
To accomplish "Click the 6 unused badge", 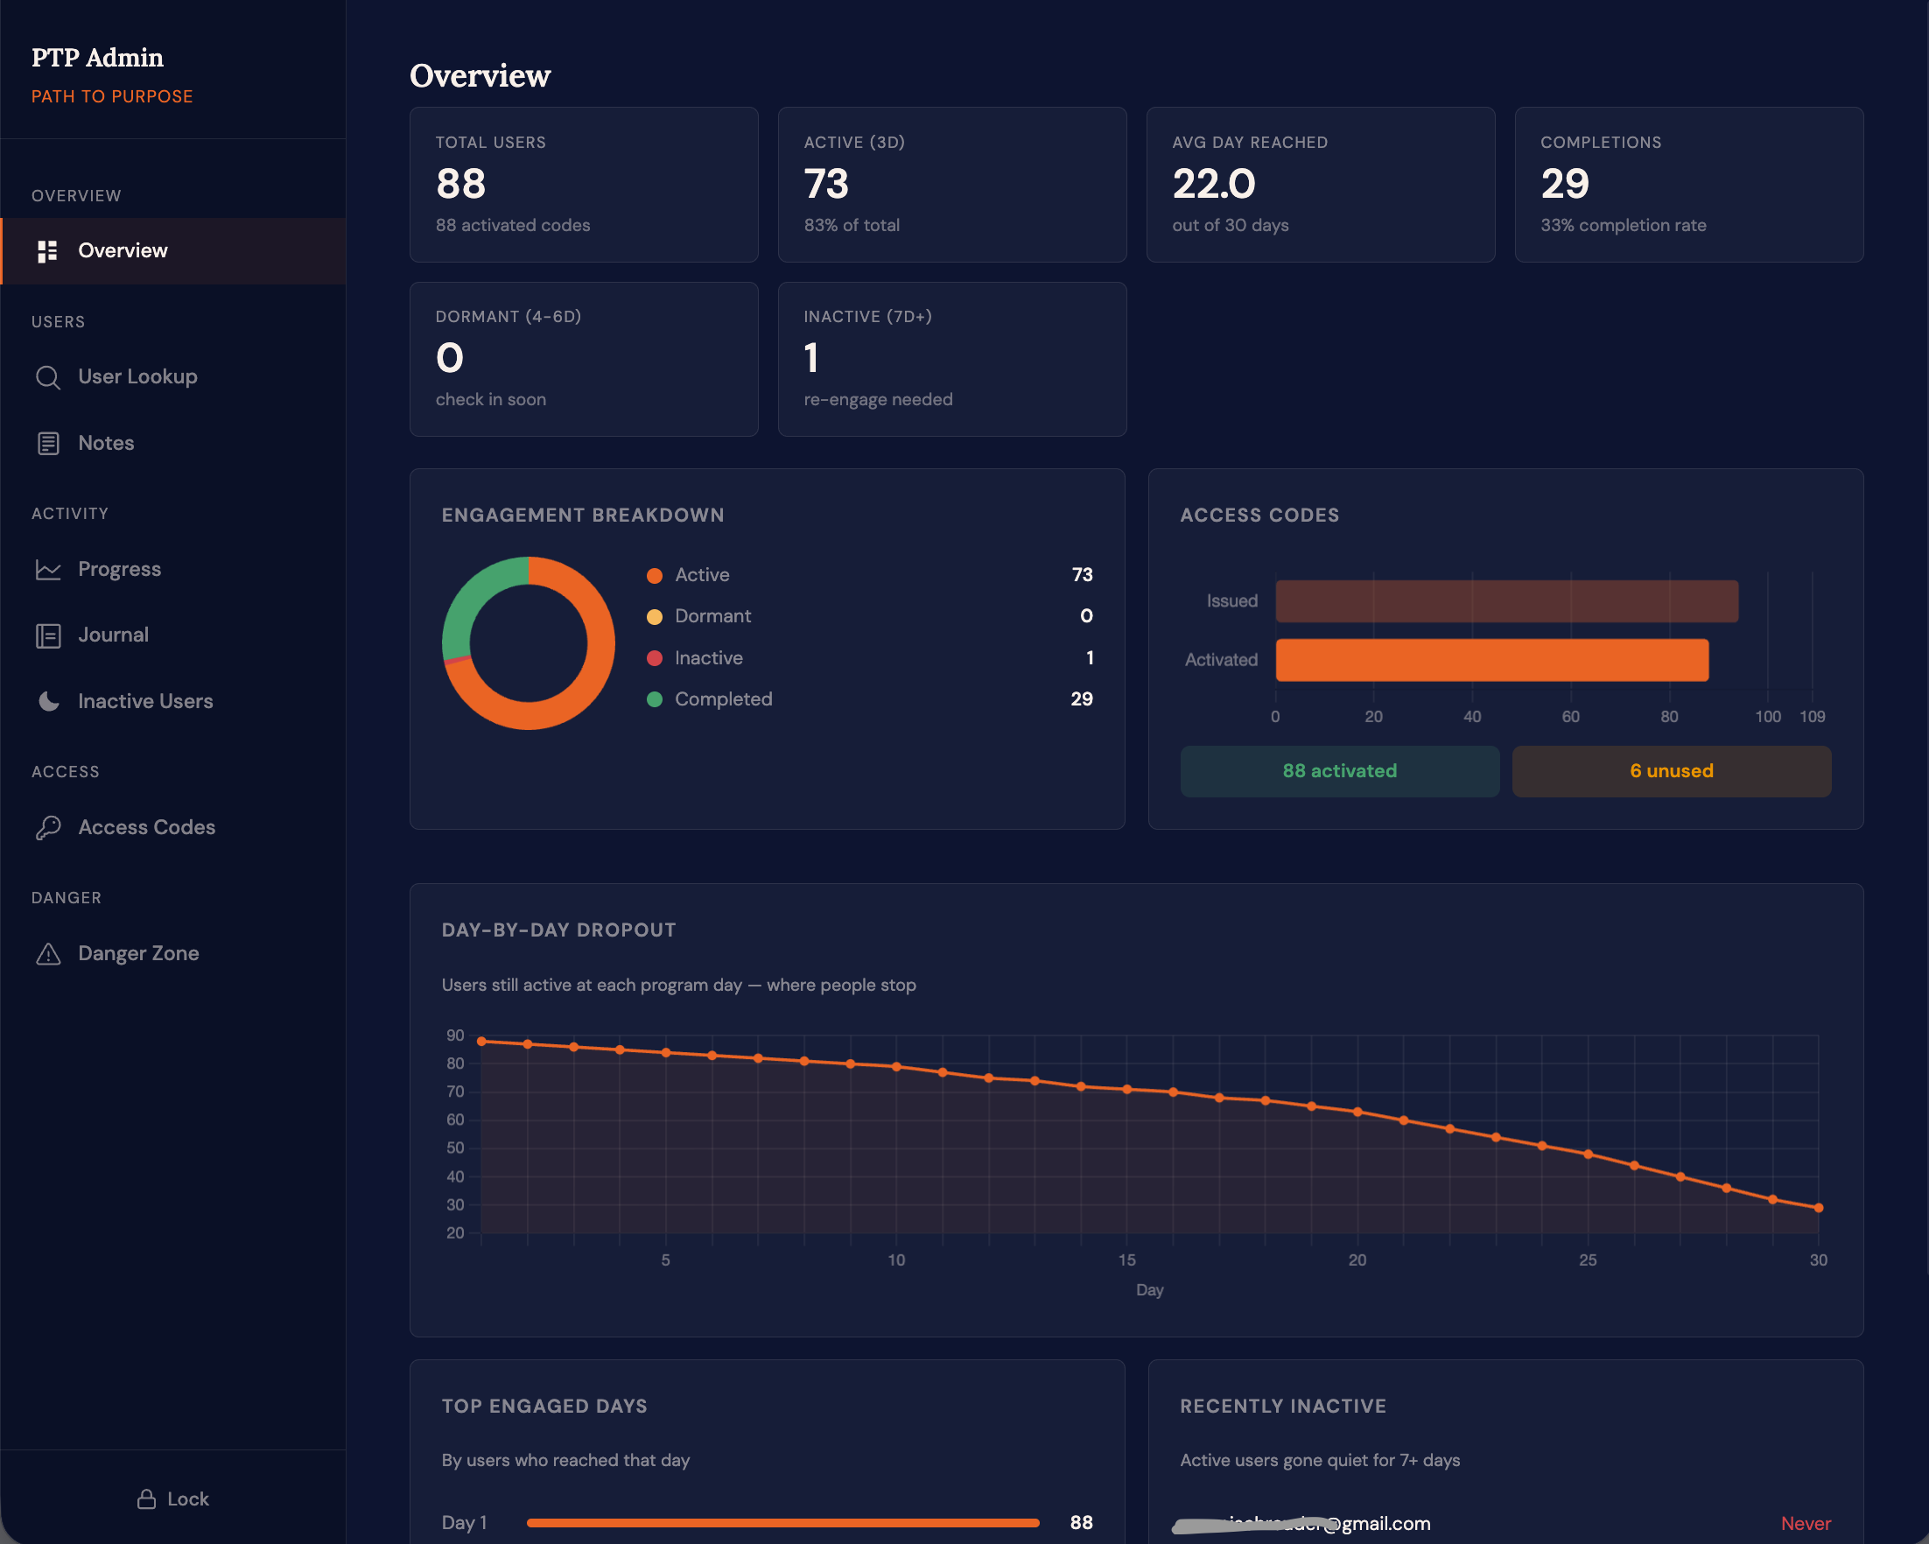I will tap(1672, 771).
